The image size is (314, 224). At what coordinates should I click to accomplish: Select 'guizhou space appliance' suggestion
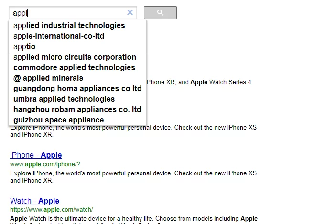58,120
